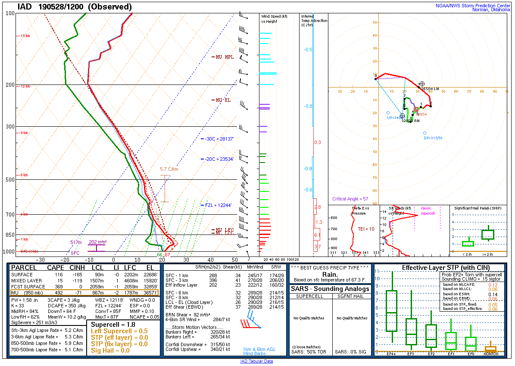Click the Eff Inflow Layer row

(x=225, y=285)
